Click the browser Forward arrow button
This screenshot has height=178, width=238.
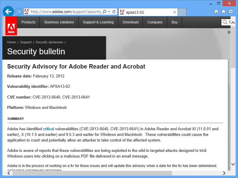19,12
